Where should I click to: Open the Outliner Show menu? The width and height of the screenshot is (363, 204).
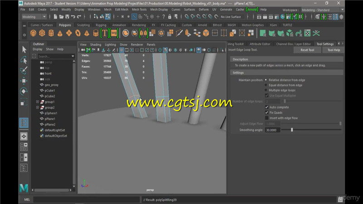point(49,49)
